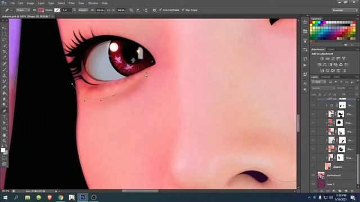Click the shape height H field

121,10
